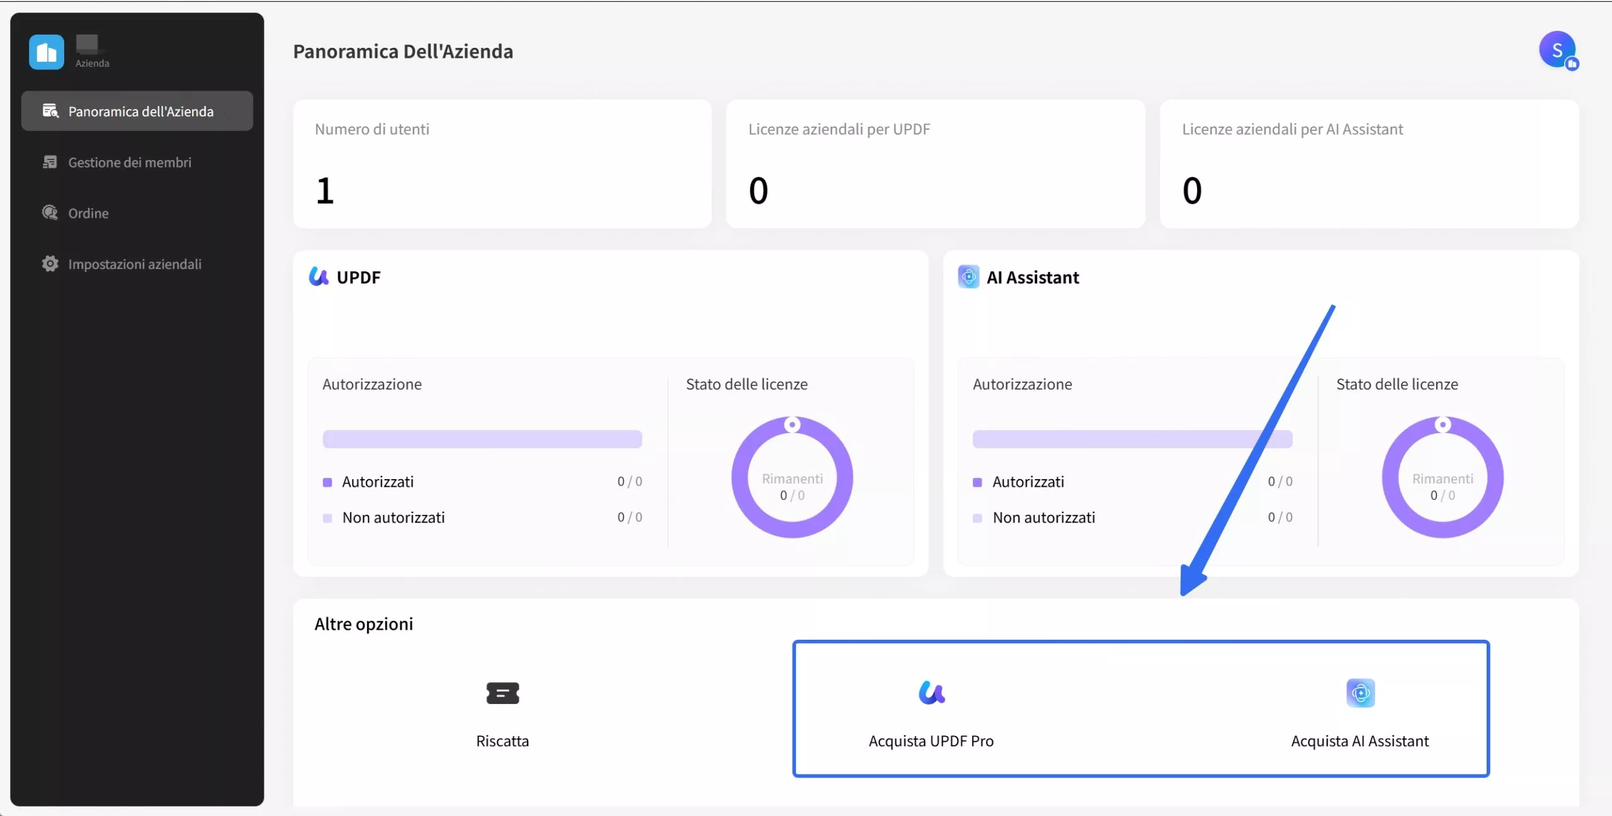Click the blue Azienda building logo icon

pos(46,52)
